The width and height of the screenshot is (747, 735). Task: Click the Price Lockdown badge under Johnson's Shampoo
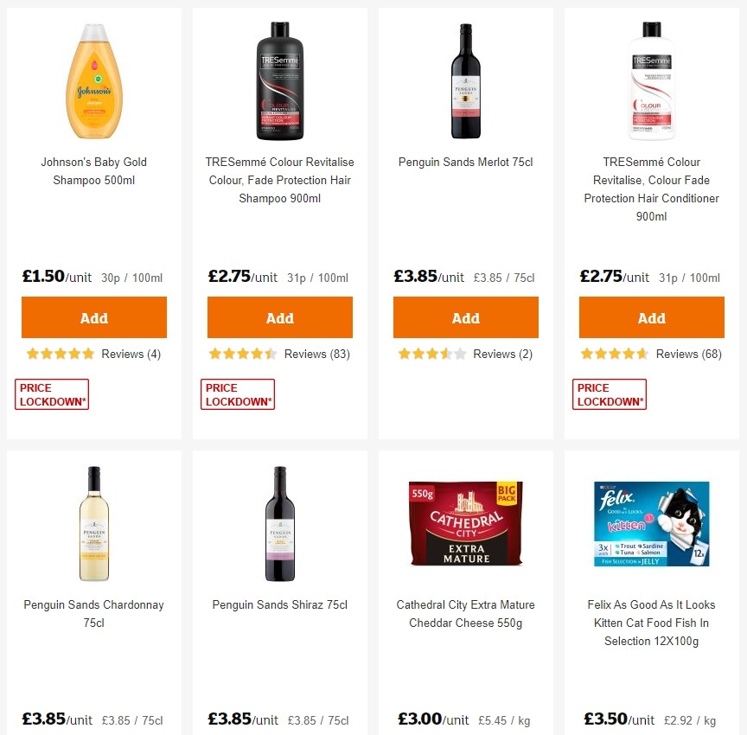tap(51, 393)
